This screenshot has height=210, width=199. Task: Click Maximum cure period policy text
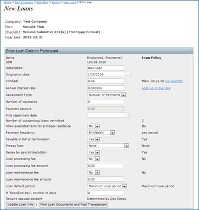(x=158, y=186)
